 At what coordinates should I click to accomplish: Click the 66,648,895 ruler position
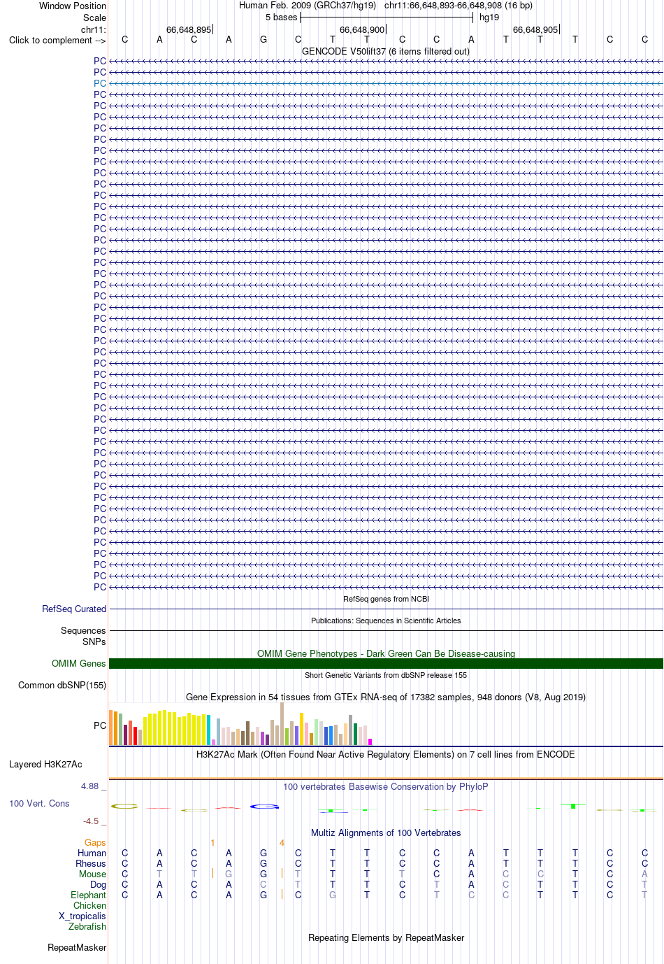(189, 30)
